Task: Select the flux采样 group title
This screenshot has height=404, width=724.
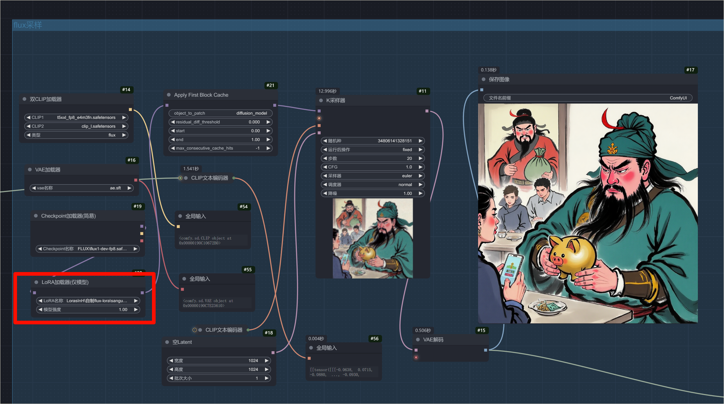Action: point(28,25)
